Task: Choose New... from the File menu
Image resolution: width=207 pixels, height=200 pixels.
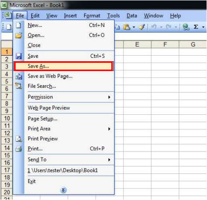Action: (64, 25)
